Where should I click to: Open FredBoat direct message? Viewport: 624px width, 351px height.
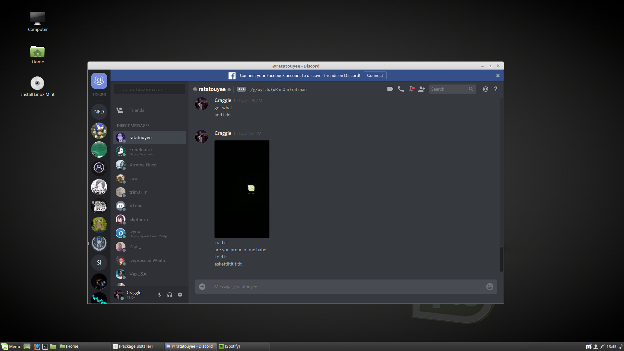click(x=141, y=151)
